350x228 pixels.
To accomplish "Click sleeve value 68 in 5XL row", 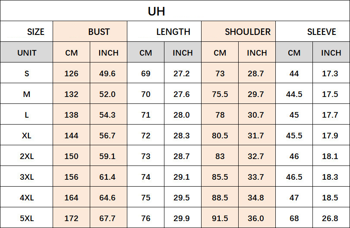I will tap(294, 219).
